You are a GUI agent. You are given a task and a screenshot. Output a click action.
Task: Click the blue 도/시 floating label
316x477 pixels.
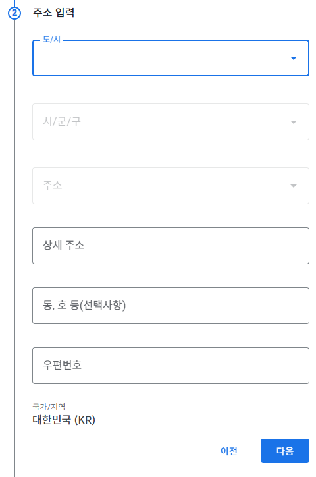pos(51,40)
